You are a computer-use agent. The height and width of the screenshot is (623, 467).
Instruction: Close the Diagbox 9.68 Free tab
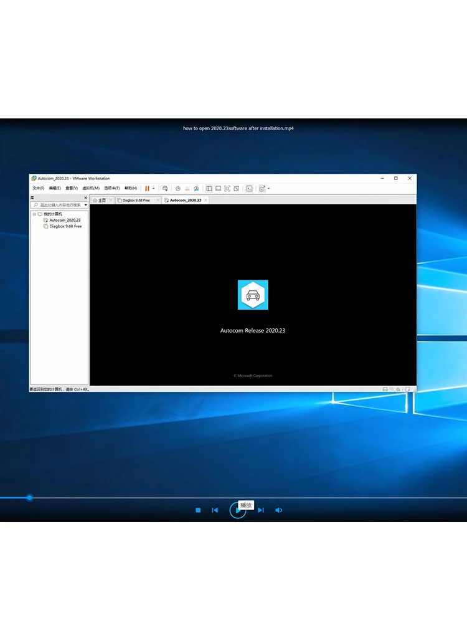click(x=158, y=200)
